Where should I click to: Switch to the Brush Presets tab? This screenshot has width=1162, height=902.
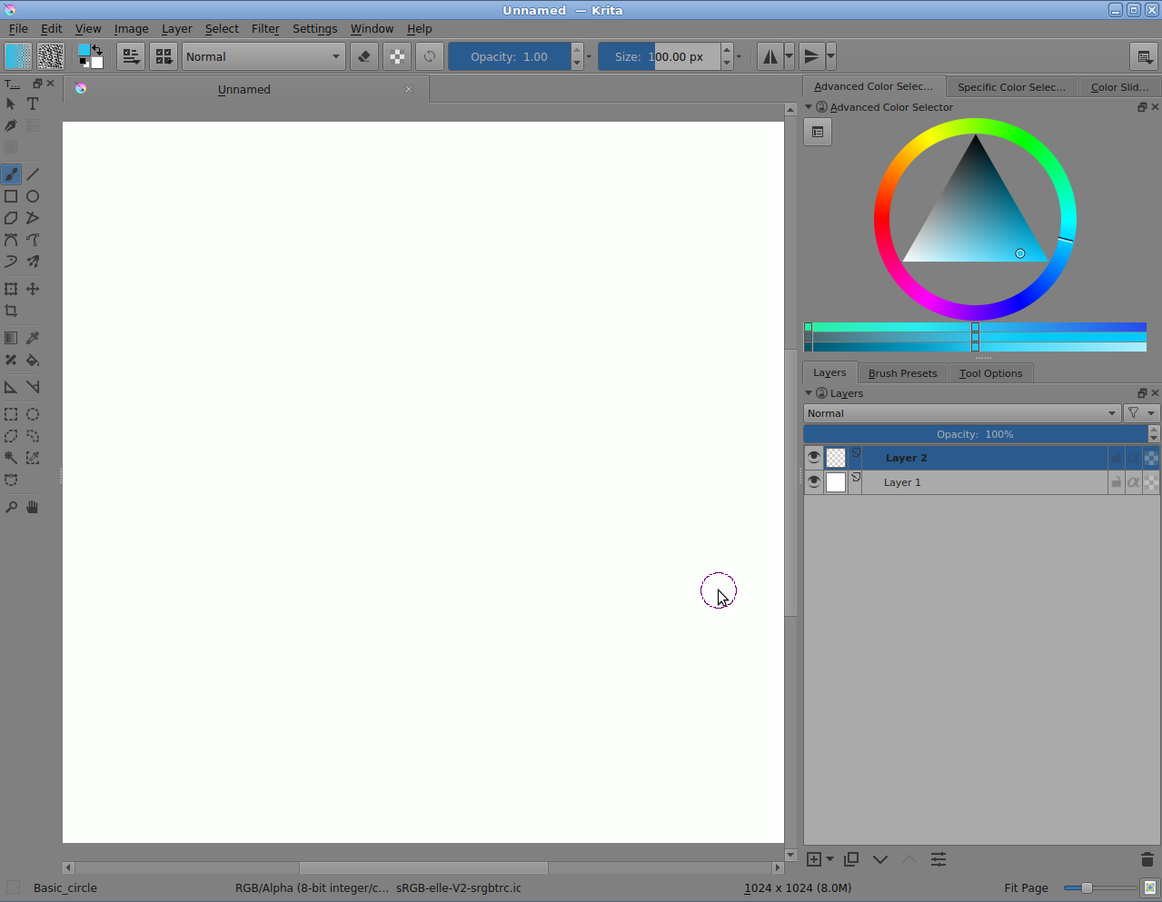pos(902,372)
